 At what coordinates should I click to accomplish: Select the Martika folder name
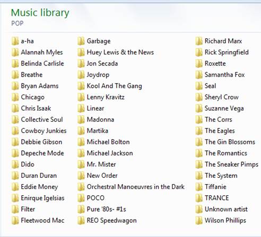point(98,131)
